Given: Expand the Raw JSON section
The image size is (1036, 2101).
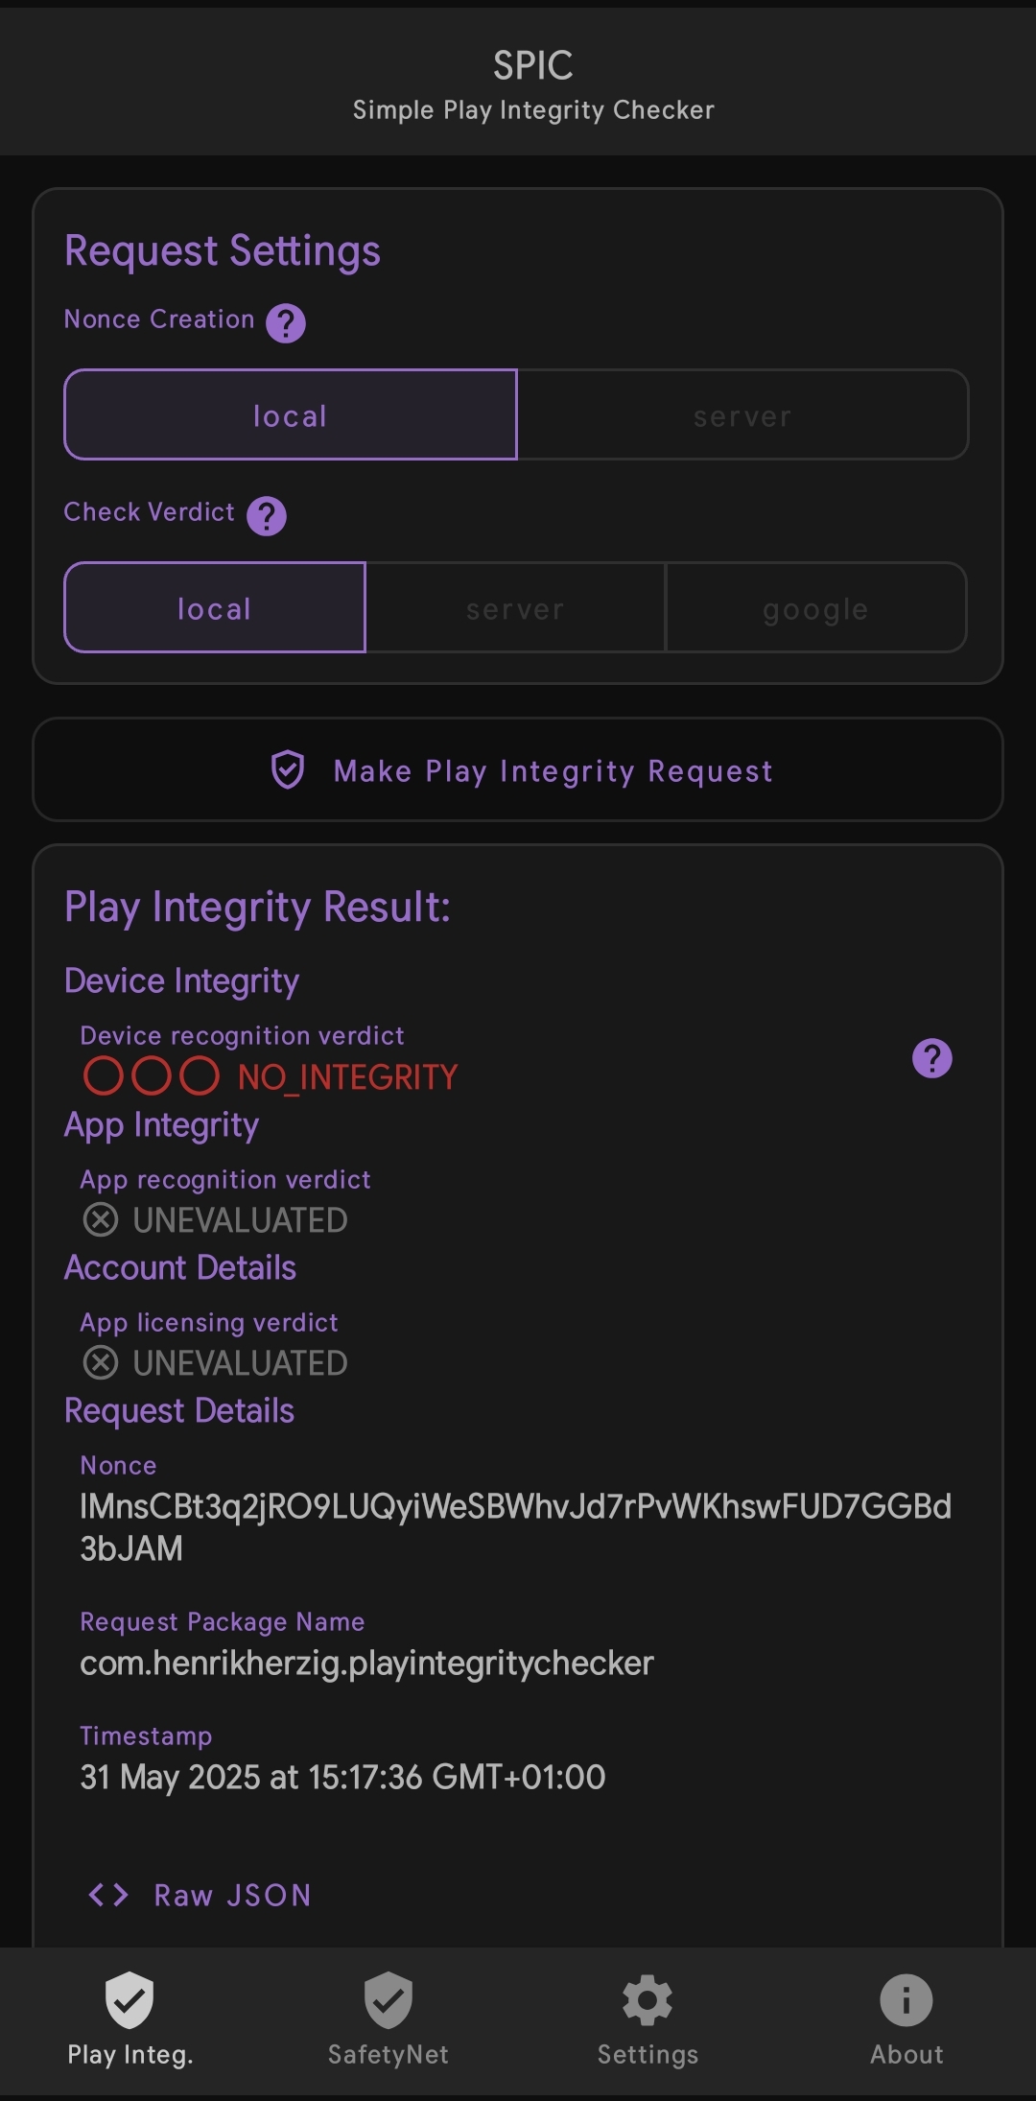Looking at the screenshot, I should point(200,1895).
